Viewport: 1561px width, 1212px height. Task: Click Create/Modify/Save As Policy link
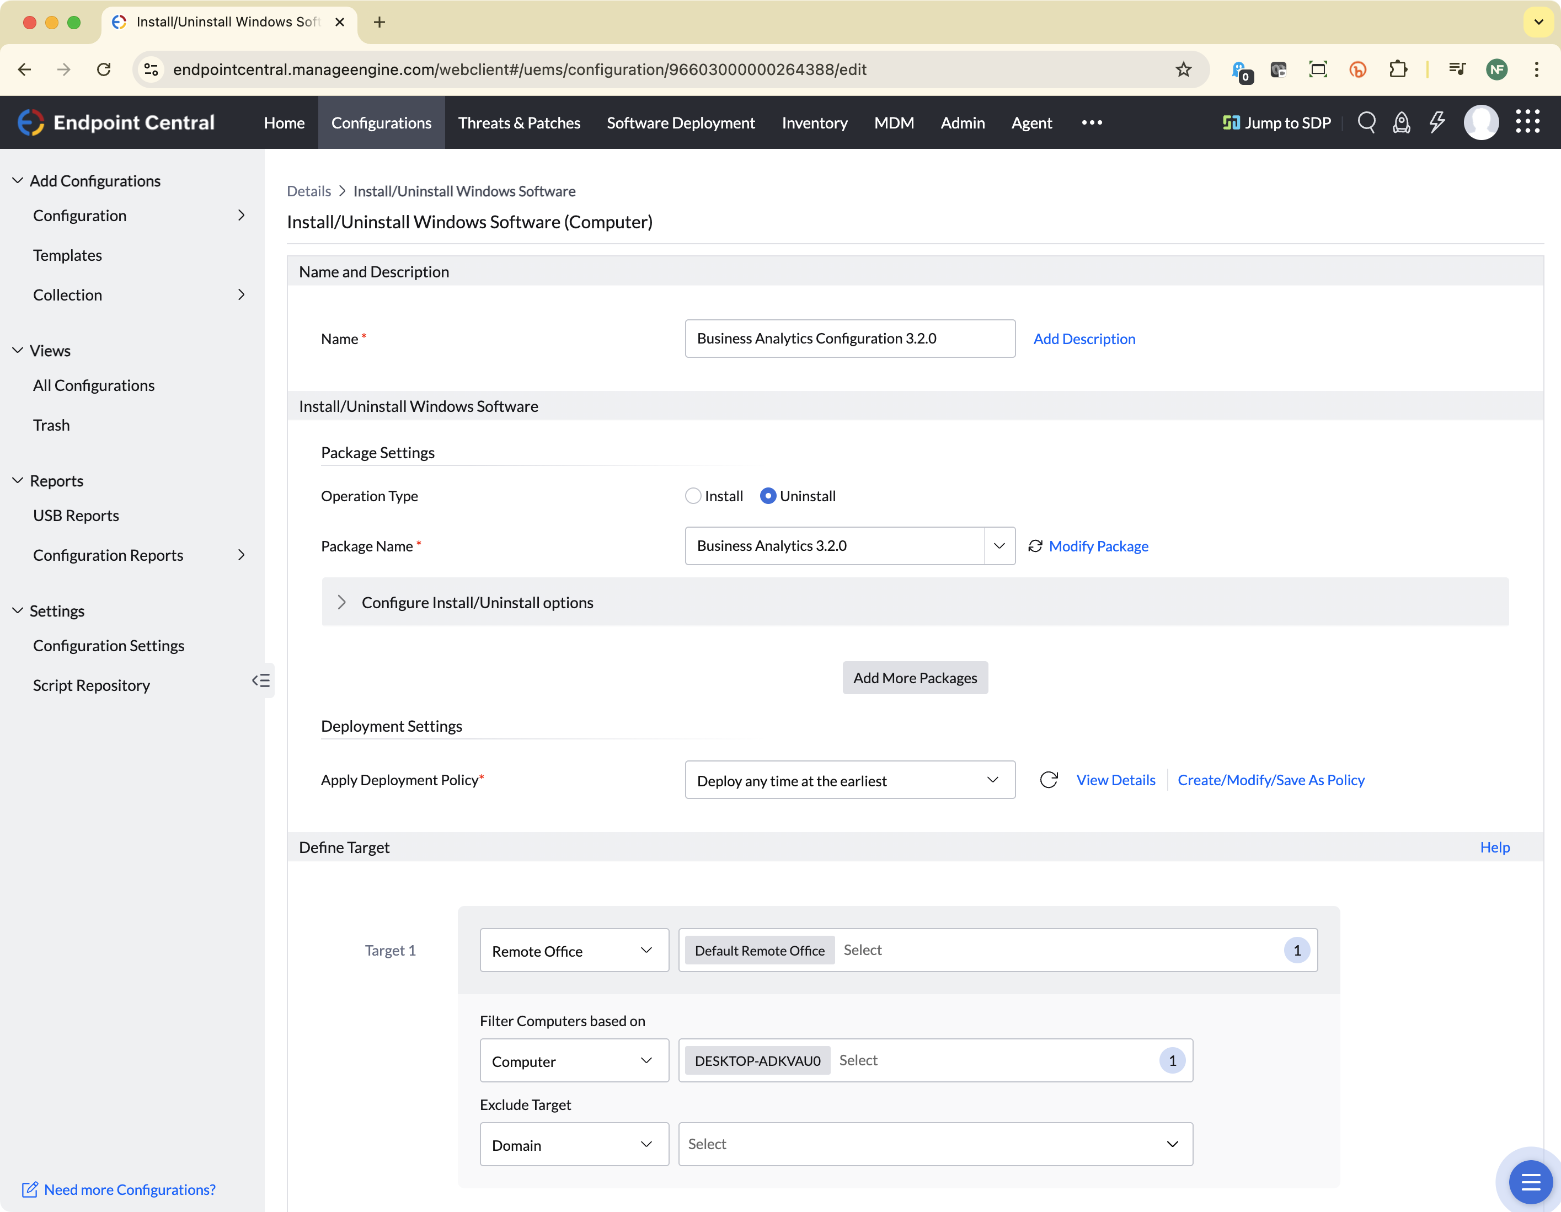tap(1271, 780)
